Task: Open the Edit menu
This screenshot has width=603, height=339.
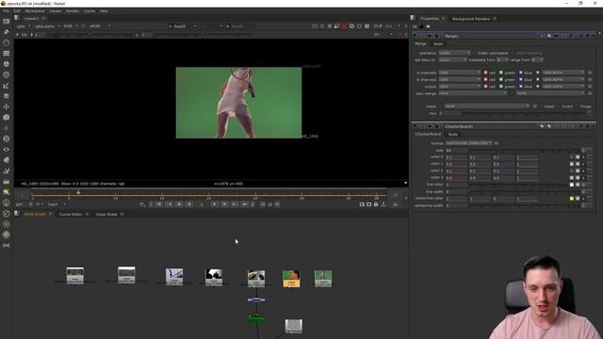Action: pos(17,11)
